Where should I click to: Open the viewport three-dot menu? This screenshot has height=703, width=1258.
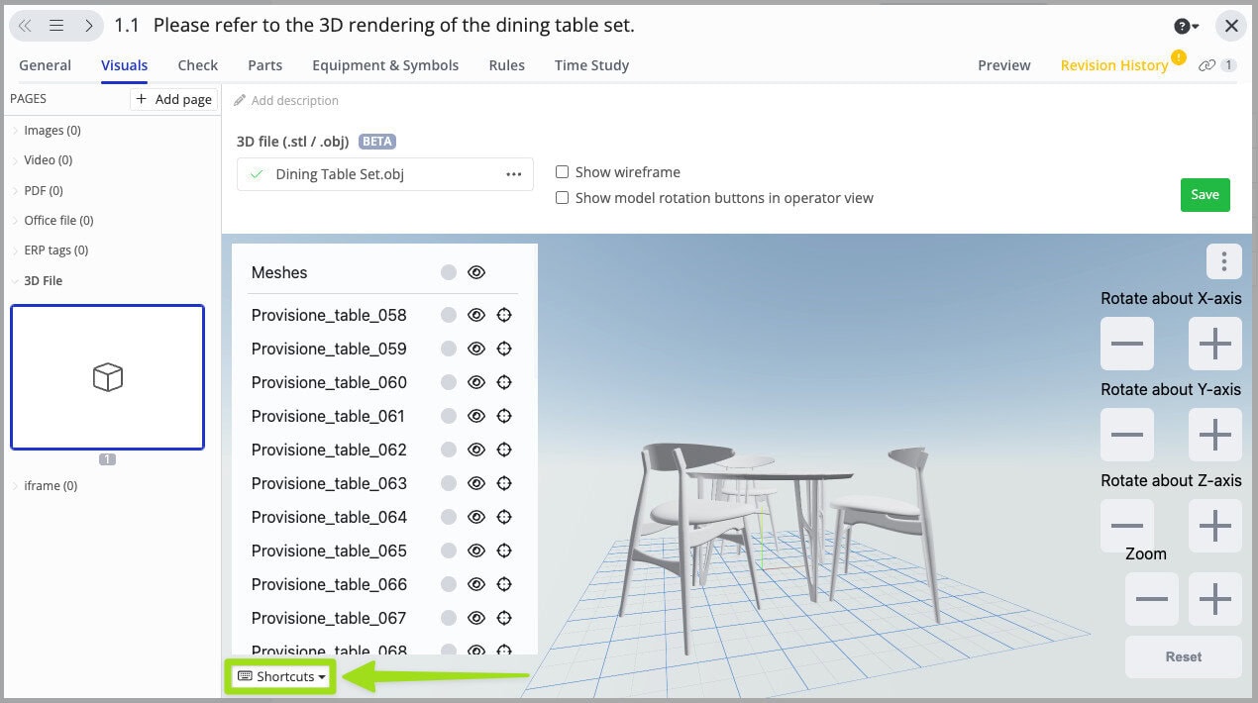pyautogui.click(x=1224, y=261)
